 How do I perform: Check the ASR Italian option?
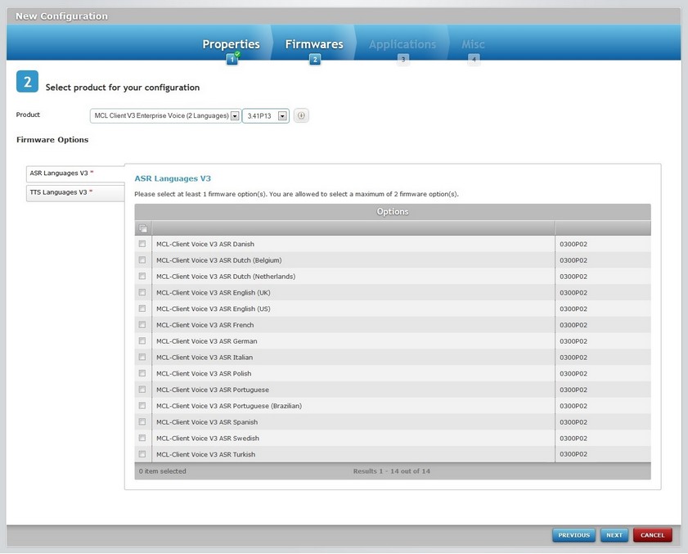(142, 357)
